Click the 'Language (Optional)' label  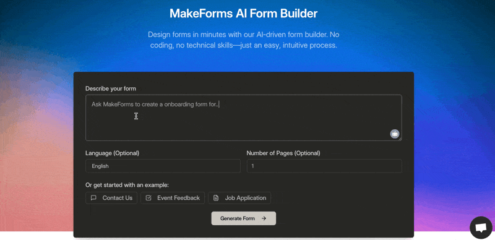(113, 153)
